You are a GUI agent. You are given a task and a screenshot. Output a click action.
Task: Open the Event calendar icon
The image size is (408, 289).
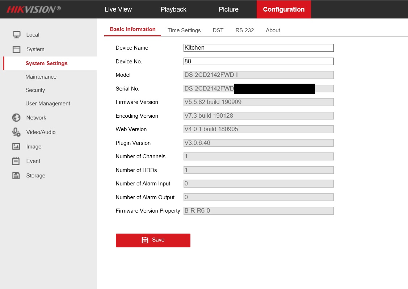[x=16, y=161]
